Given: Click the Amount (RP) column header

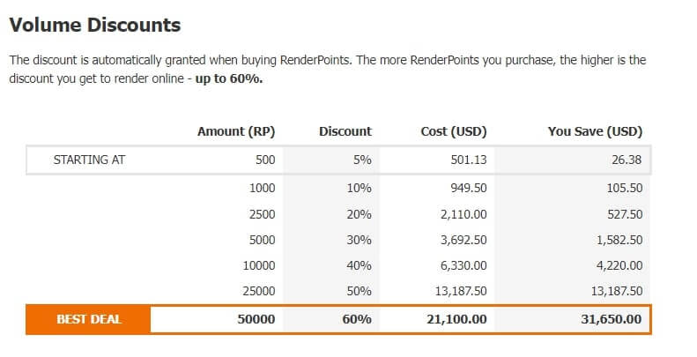Looking at the screenshot, I should [236, 131].
